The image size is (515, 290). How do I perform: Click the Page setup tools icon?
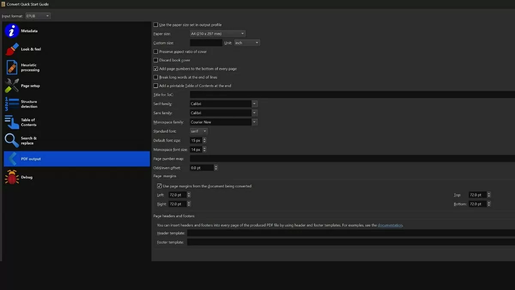(x=12, y=85)
